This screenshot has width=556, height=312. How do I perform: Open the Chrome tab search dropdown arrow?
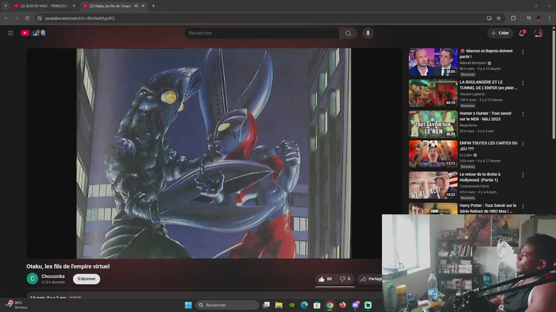coord(6,6)
